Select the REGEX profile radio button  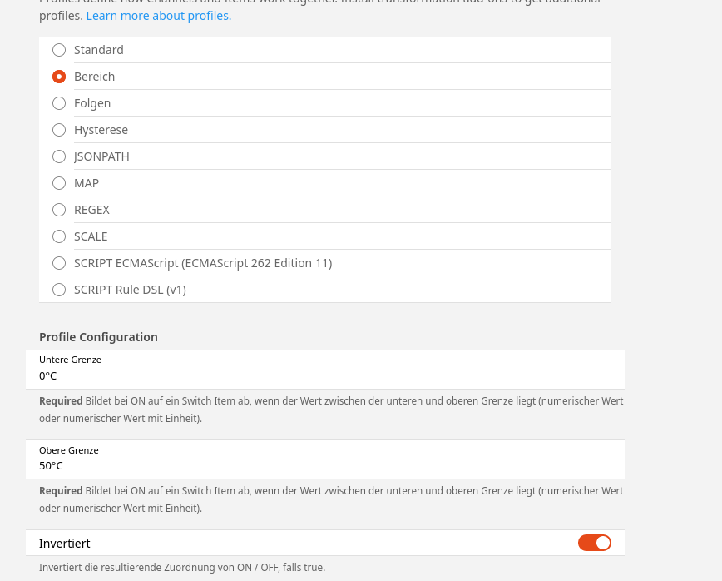(x=59, y=210)
